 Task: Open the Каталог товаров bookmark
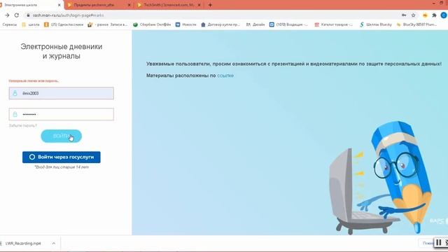[333, 24]
